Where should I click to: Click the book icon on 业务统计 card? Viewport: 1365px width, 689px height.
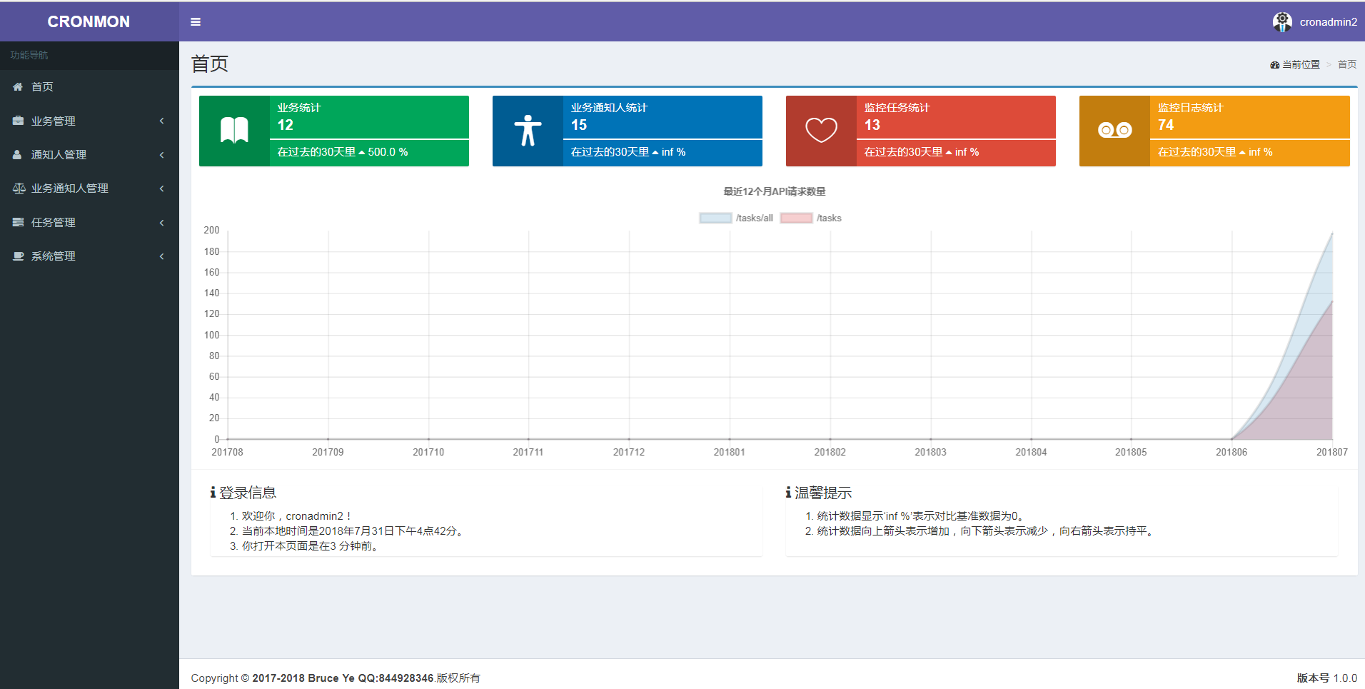pyautogui.click(x=234, y=131)
